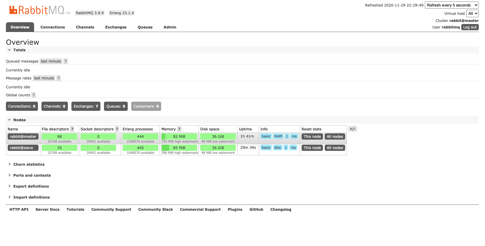Switch to the Admin tab
The width and height of the screenshot is (485, 246).
(170, 27)
